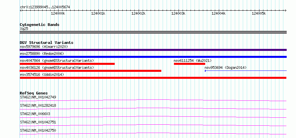Open variant label esv2758890 (Redon2006)
Image resolution: width=296 pixels, height=138 pixels.
point(42,54)
